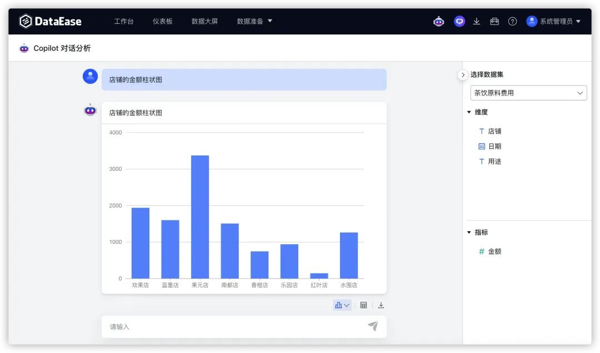Click the DataEase logo in header
Viewport: 600px width, 353px height.
[x=50, y=22]
